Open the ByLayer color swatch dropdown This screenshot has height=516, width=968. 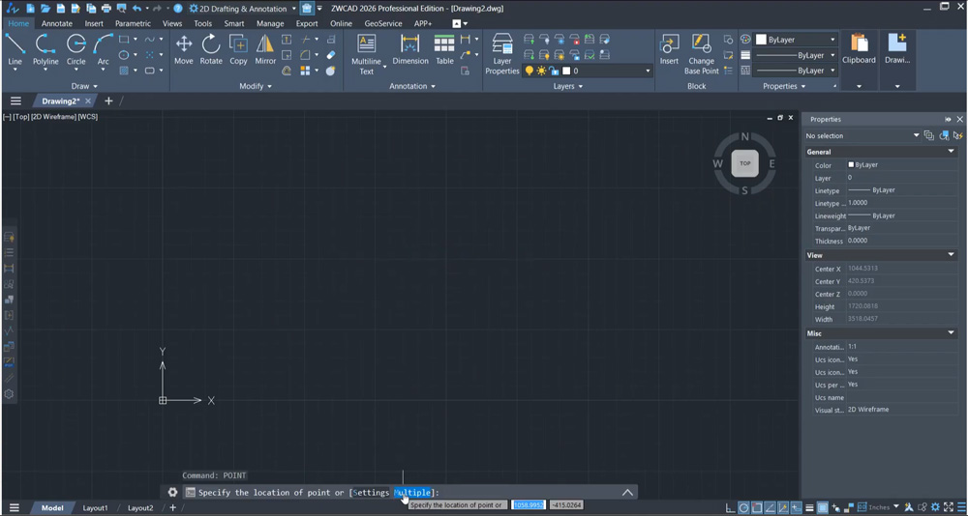(796, 40)
